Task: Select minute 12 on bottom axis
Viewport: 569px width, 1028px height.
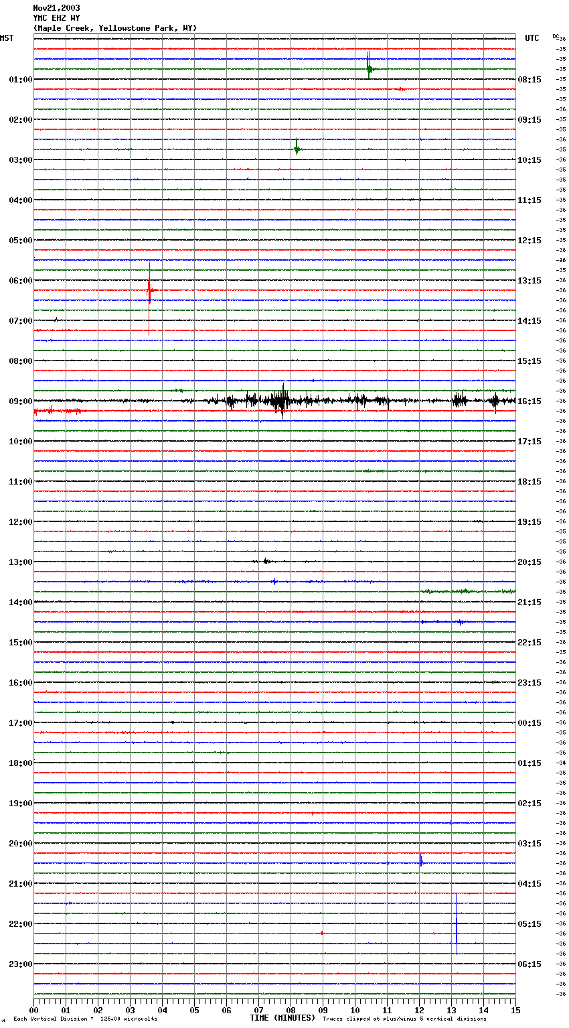Action: (x=419, y=1010)
